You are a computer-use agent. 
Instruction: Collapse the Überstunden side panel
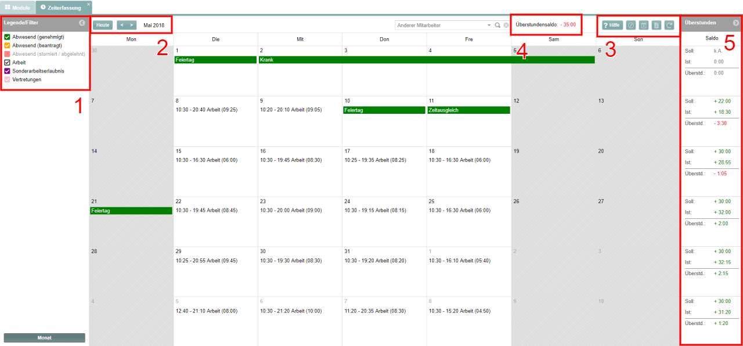736,23
